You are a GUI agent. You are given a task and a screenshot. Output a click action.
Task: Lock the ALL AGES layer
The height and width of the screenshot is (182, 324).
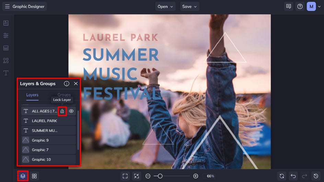tap(62, 111)
